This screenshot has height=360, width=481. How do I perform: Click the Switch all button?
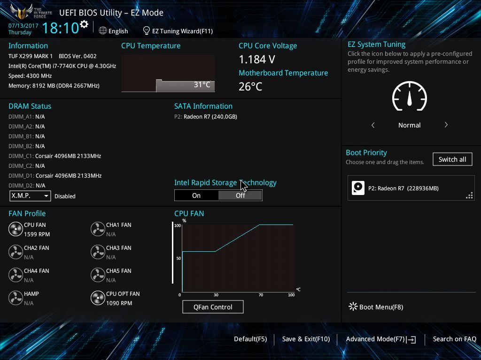(452, 159)
